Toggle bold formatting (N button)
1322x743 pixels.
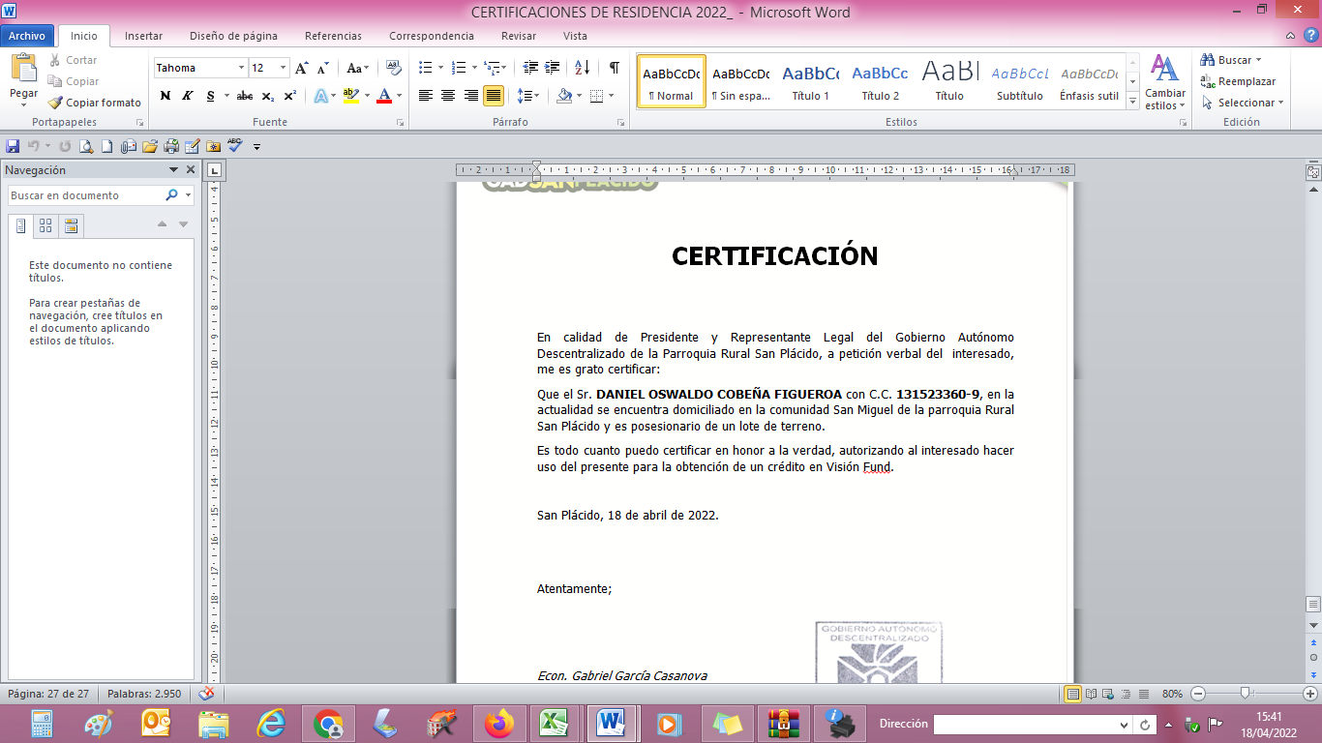click(x=165, y=96)
